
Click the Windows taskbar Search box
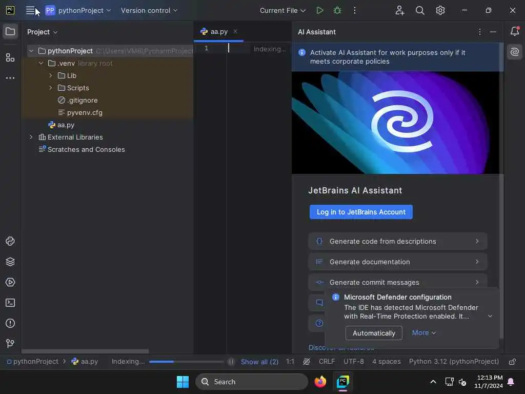(x=251, y=382)
